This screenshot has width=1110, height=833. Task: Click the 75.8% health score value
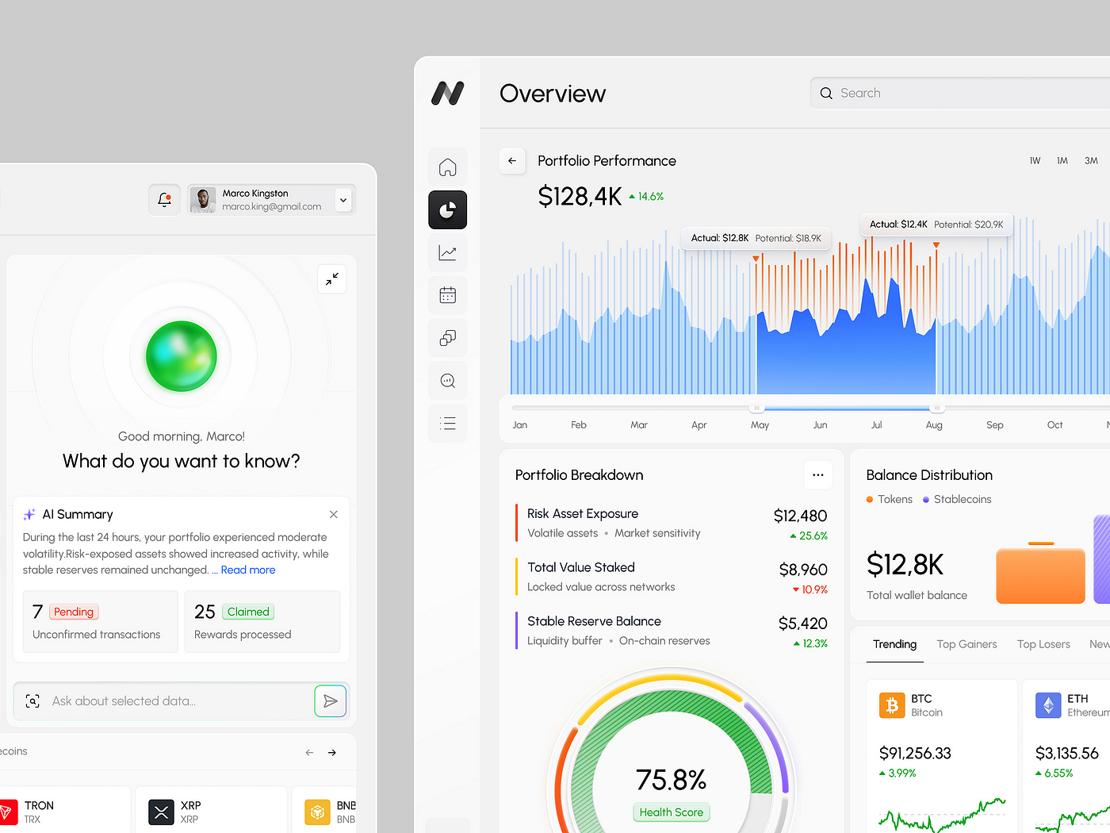671,780
